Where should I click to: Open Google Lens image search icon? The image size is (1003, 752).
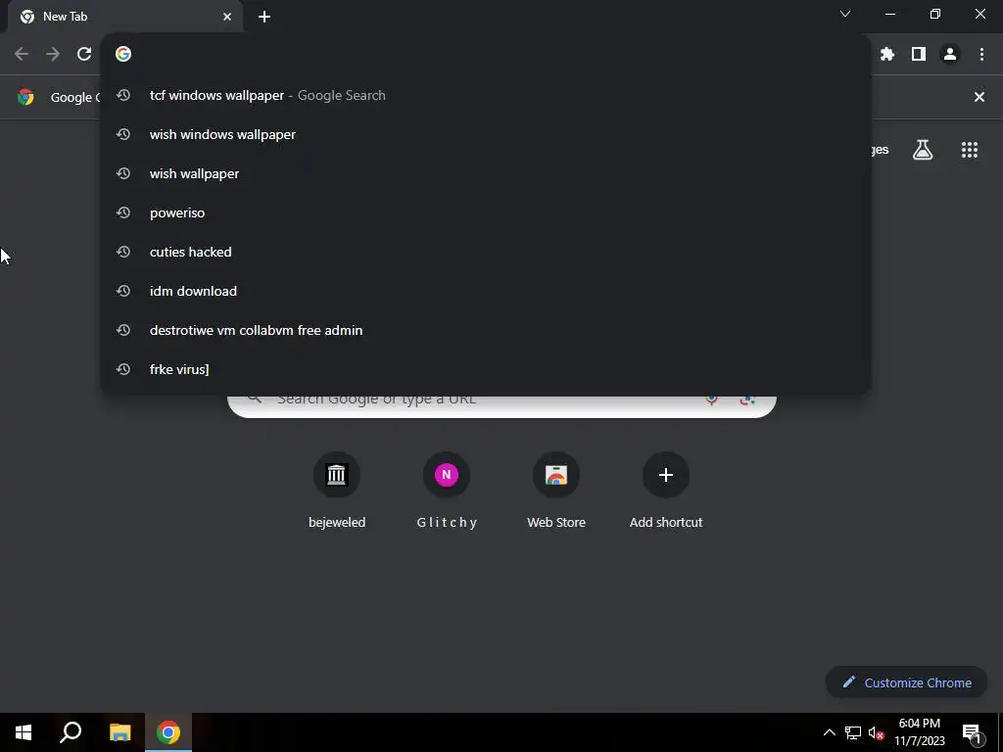(747, 399)
